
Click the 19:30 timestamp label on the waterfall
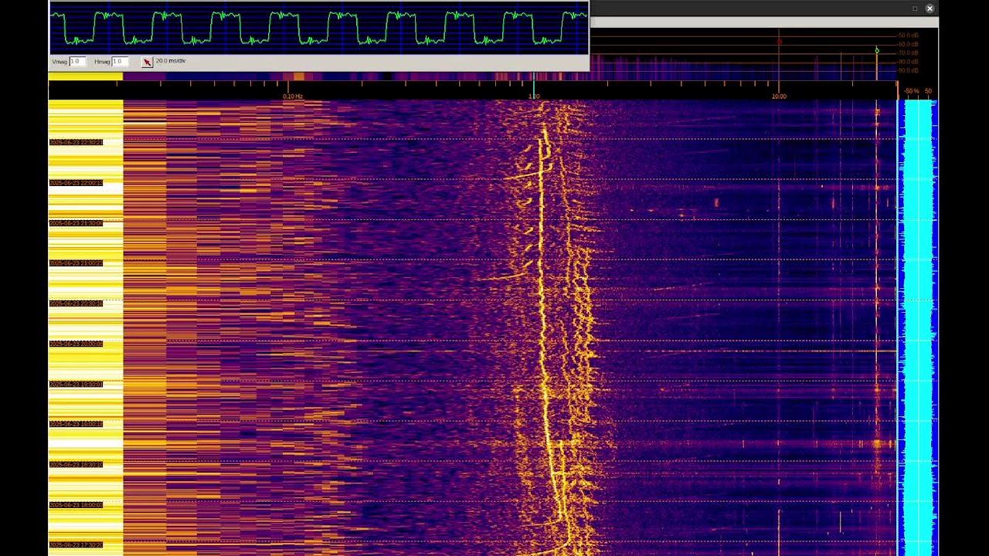tap(76, 384)
